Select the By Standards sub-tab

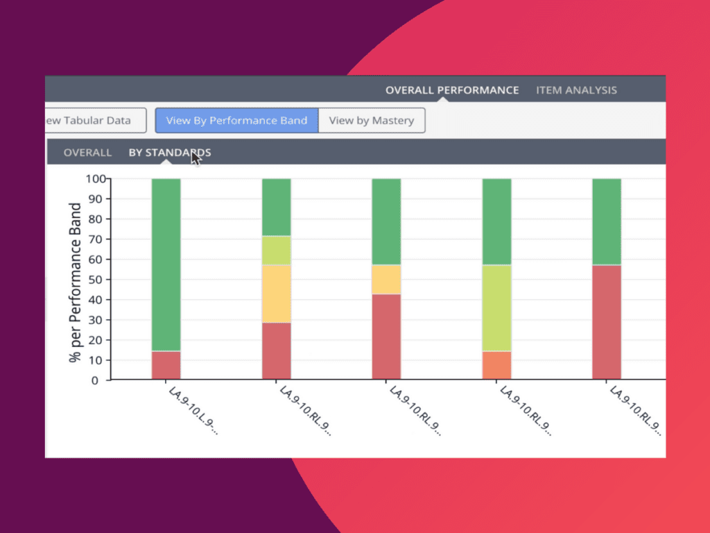click(x=169, y=153)
